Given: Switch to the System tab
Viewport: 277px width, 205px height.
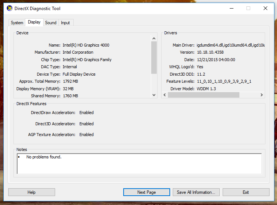Looking at the screenshot, I should coord(17,23).
